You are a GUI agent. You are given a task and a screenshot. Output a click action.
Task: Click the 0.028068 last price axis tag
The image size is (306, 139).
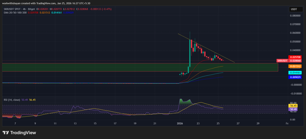(x=295, y=61)
